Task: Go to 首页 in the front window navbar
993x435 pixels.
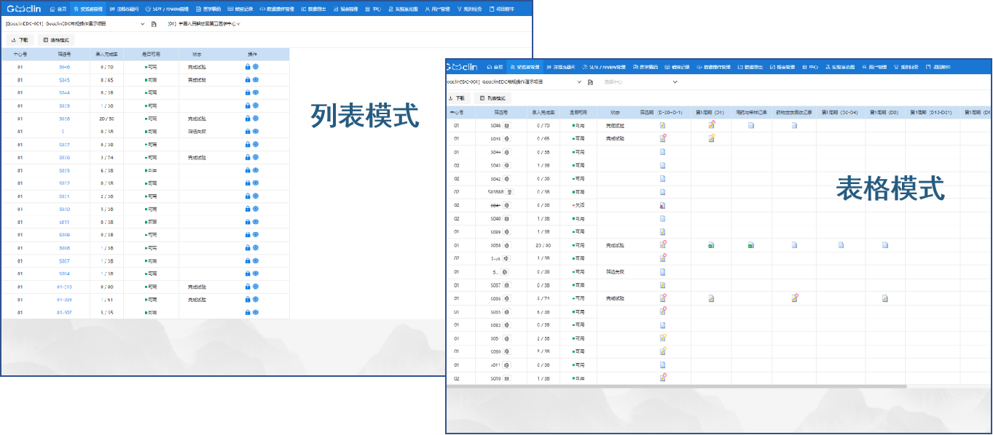Action: coord(495,67)
